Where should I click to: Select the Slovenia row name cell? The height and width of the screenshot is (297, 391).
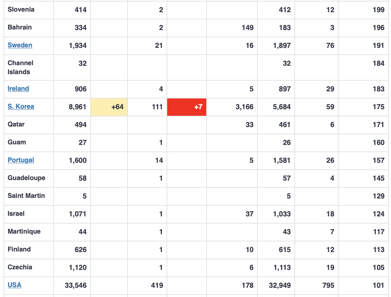[x=21, y=10]
